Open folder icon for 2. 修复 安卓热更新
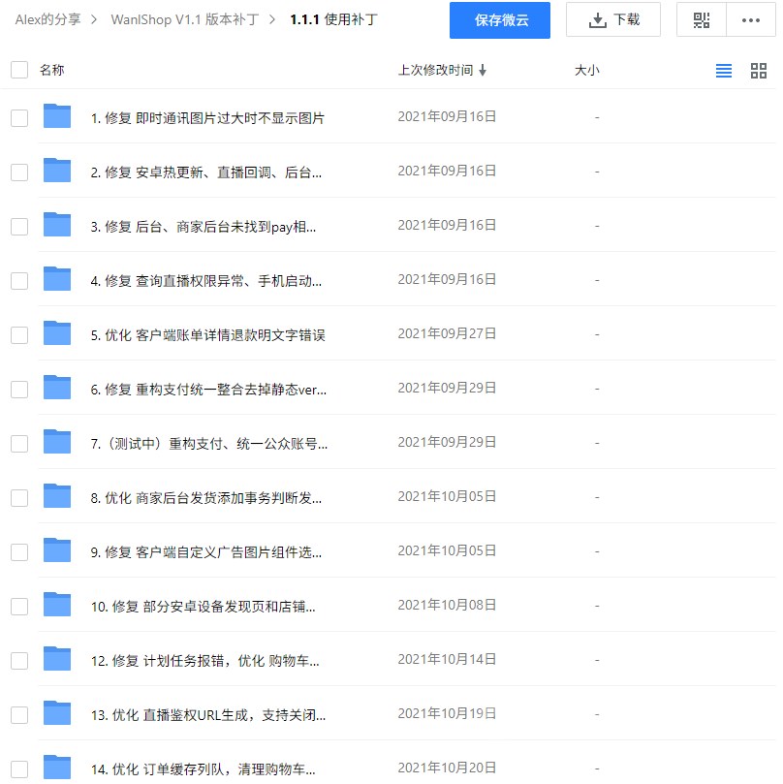 click(57, 170)
